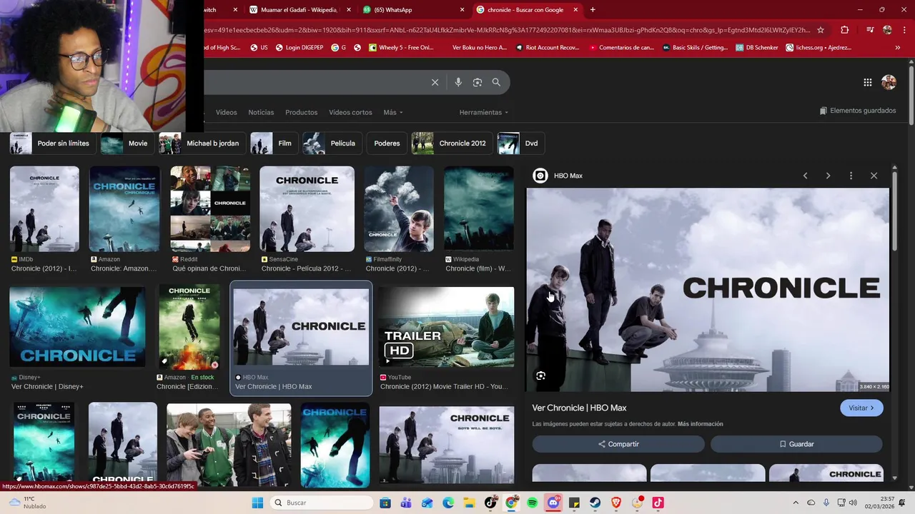Open File Explorer from the taskbar
Screen dimensions: 915x514
click(469, 503)
